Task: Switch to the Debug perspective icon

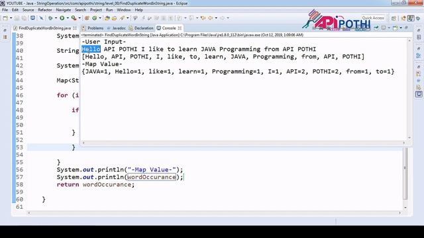Action: (x=418, y=18)
